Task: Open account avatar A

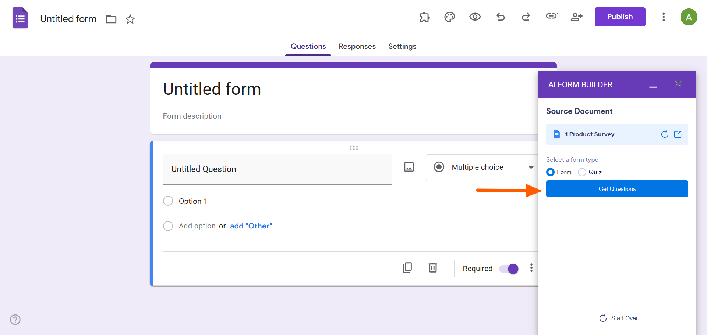Action: pyautogui.click(x=689, y=17)
